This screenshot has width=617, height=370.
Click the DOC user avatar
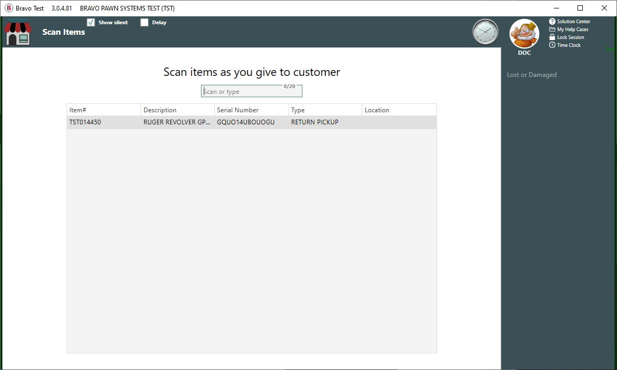(524, 34)
